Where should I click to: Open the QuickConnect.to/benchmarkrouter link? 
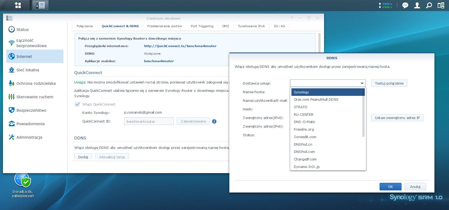[x=180, y=46]
